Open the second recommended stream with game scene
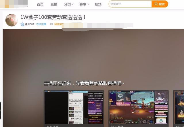 (x=139, y=107)
